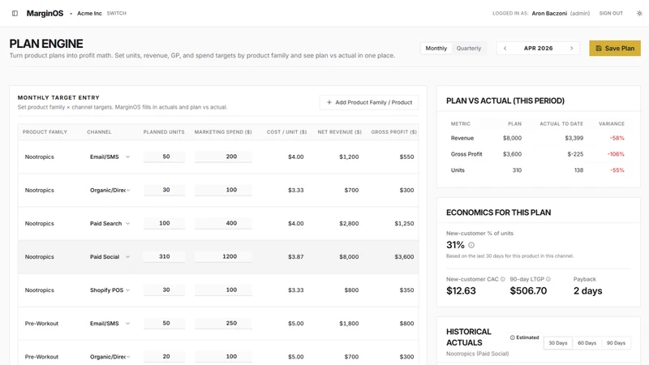Edit marketing spend 400 for Paid Search

coord(223,224)
